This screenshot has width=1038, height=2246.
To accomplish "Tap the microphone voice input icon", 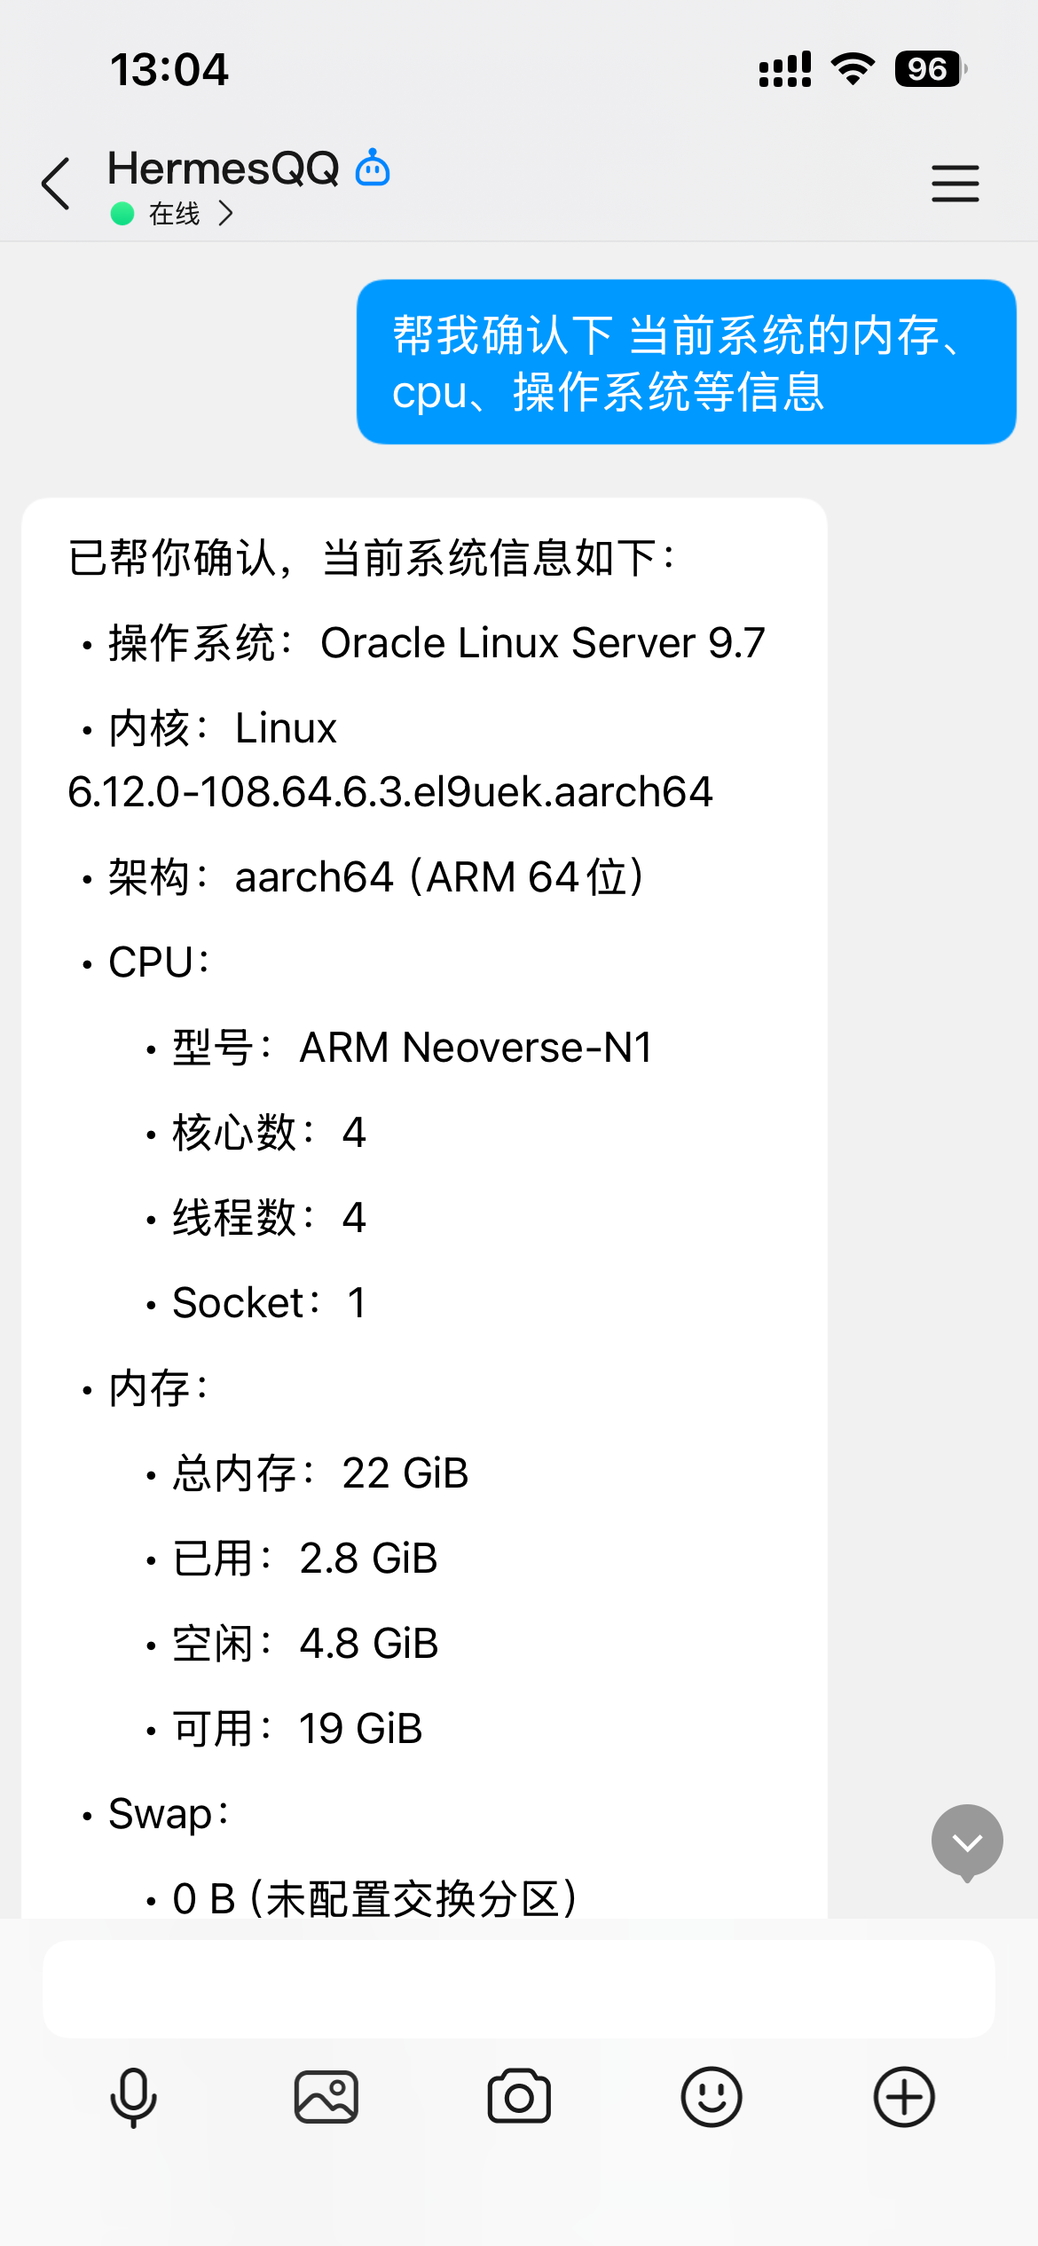I will (x=134, y=2097).
